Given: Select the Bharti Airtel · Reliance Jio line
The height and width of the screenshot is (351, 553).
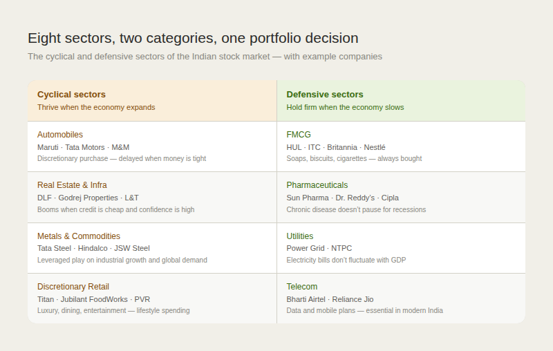Looking at the screenshot, I should [330, 299].
